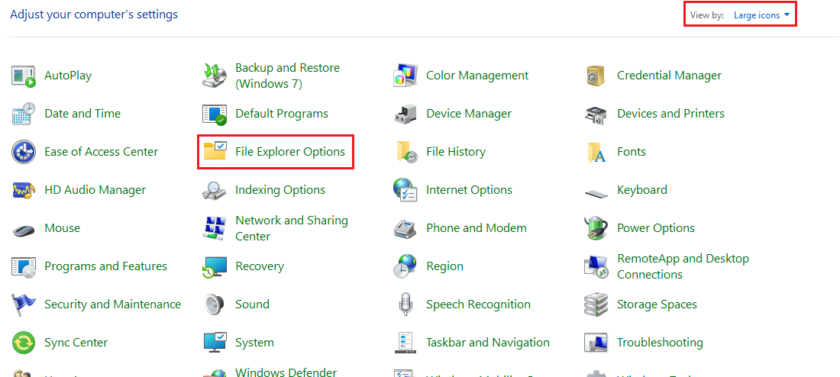The image size is (840, 377).
Task: Open the AutoPlay icon
Action: 24,76
